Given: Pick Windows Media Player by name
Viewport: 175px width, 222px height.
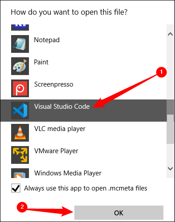Looking at the screenshot, I should (68, 173).
